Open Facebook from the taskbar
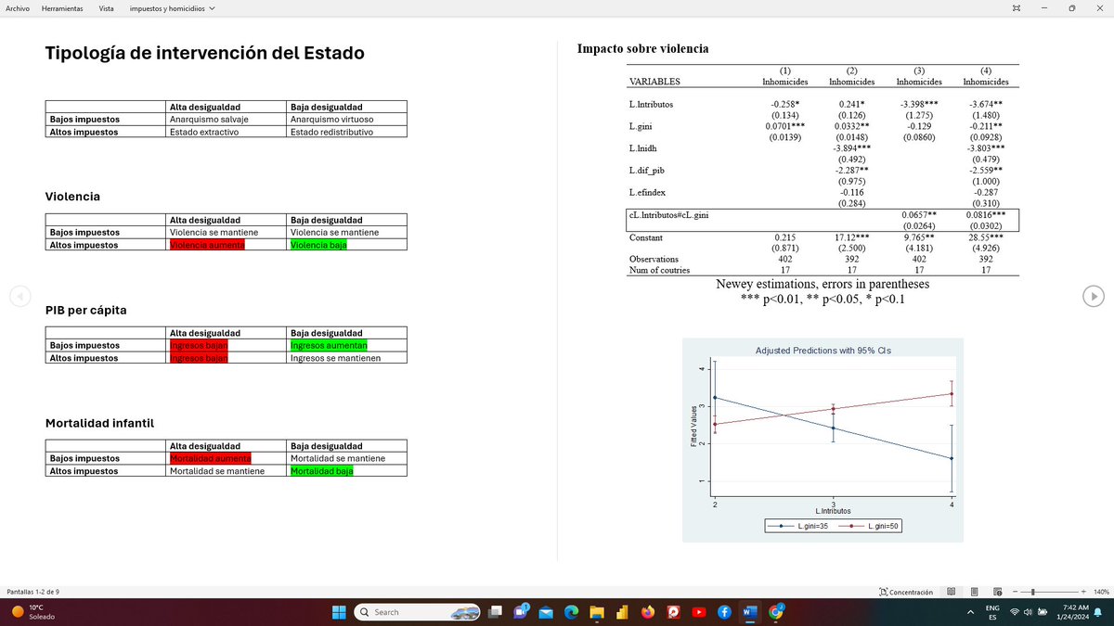Screen dimensions: 1114x626 pos(723,612)
